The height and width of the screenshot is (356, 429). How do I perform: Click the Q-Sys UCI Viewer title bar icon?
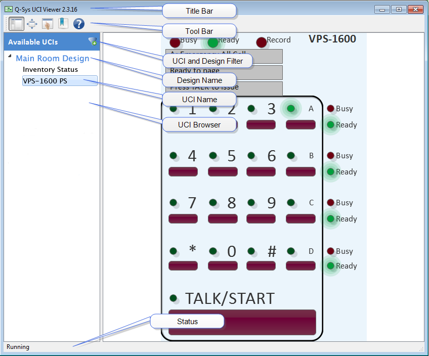[x=8, y=9]
